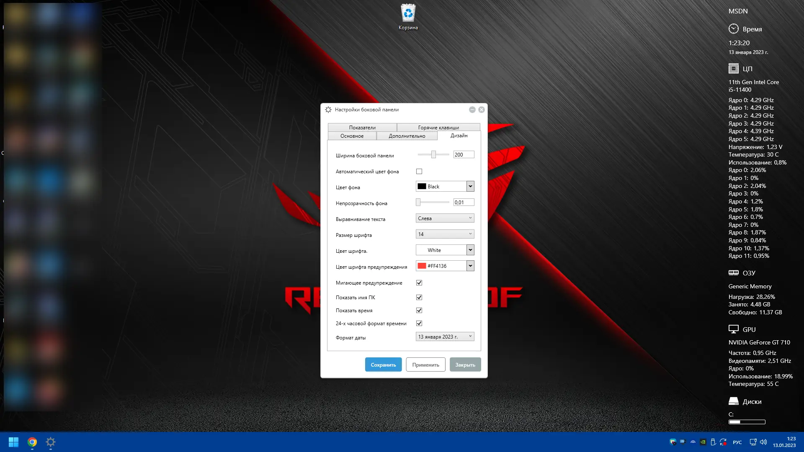Click the Windows update tray icon
Viewport: 804px width, 452px height.
coord(723,442)
